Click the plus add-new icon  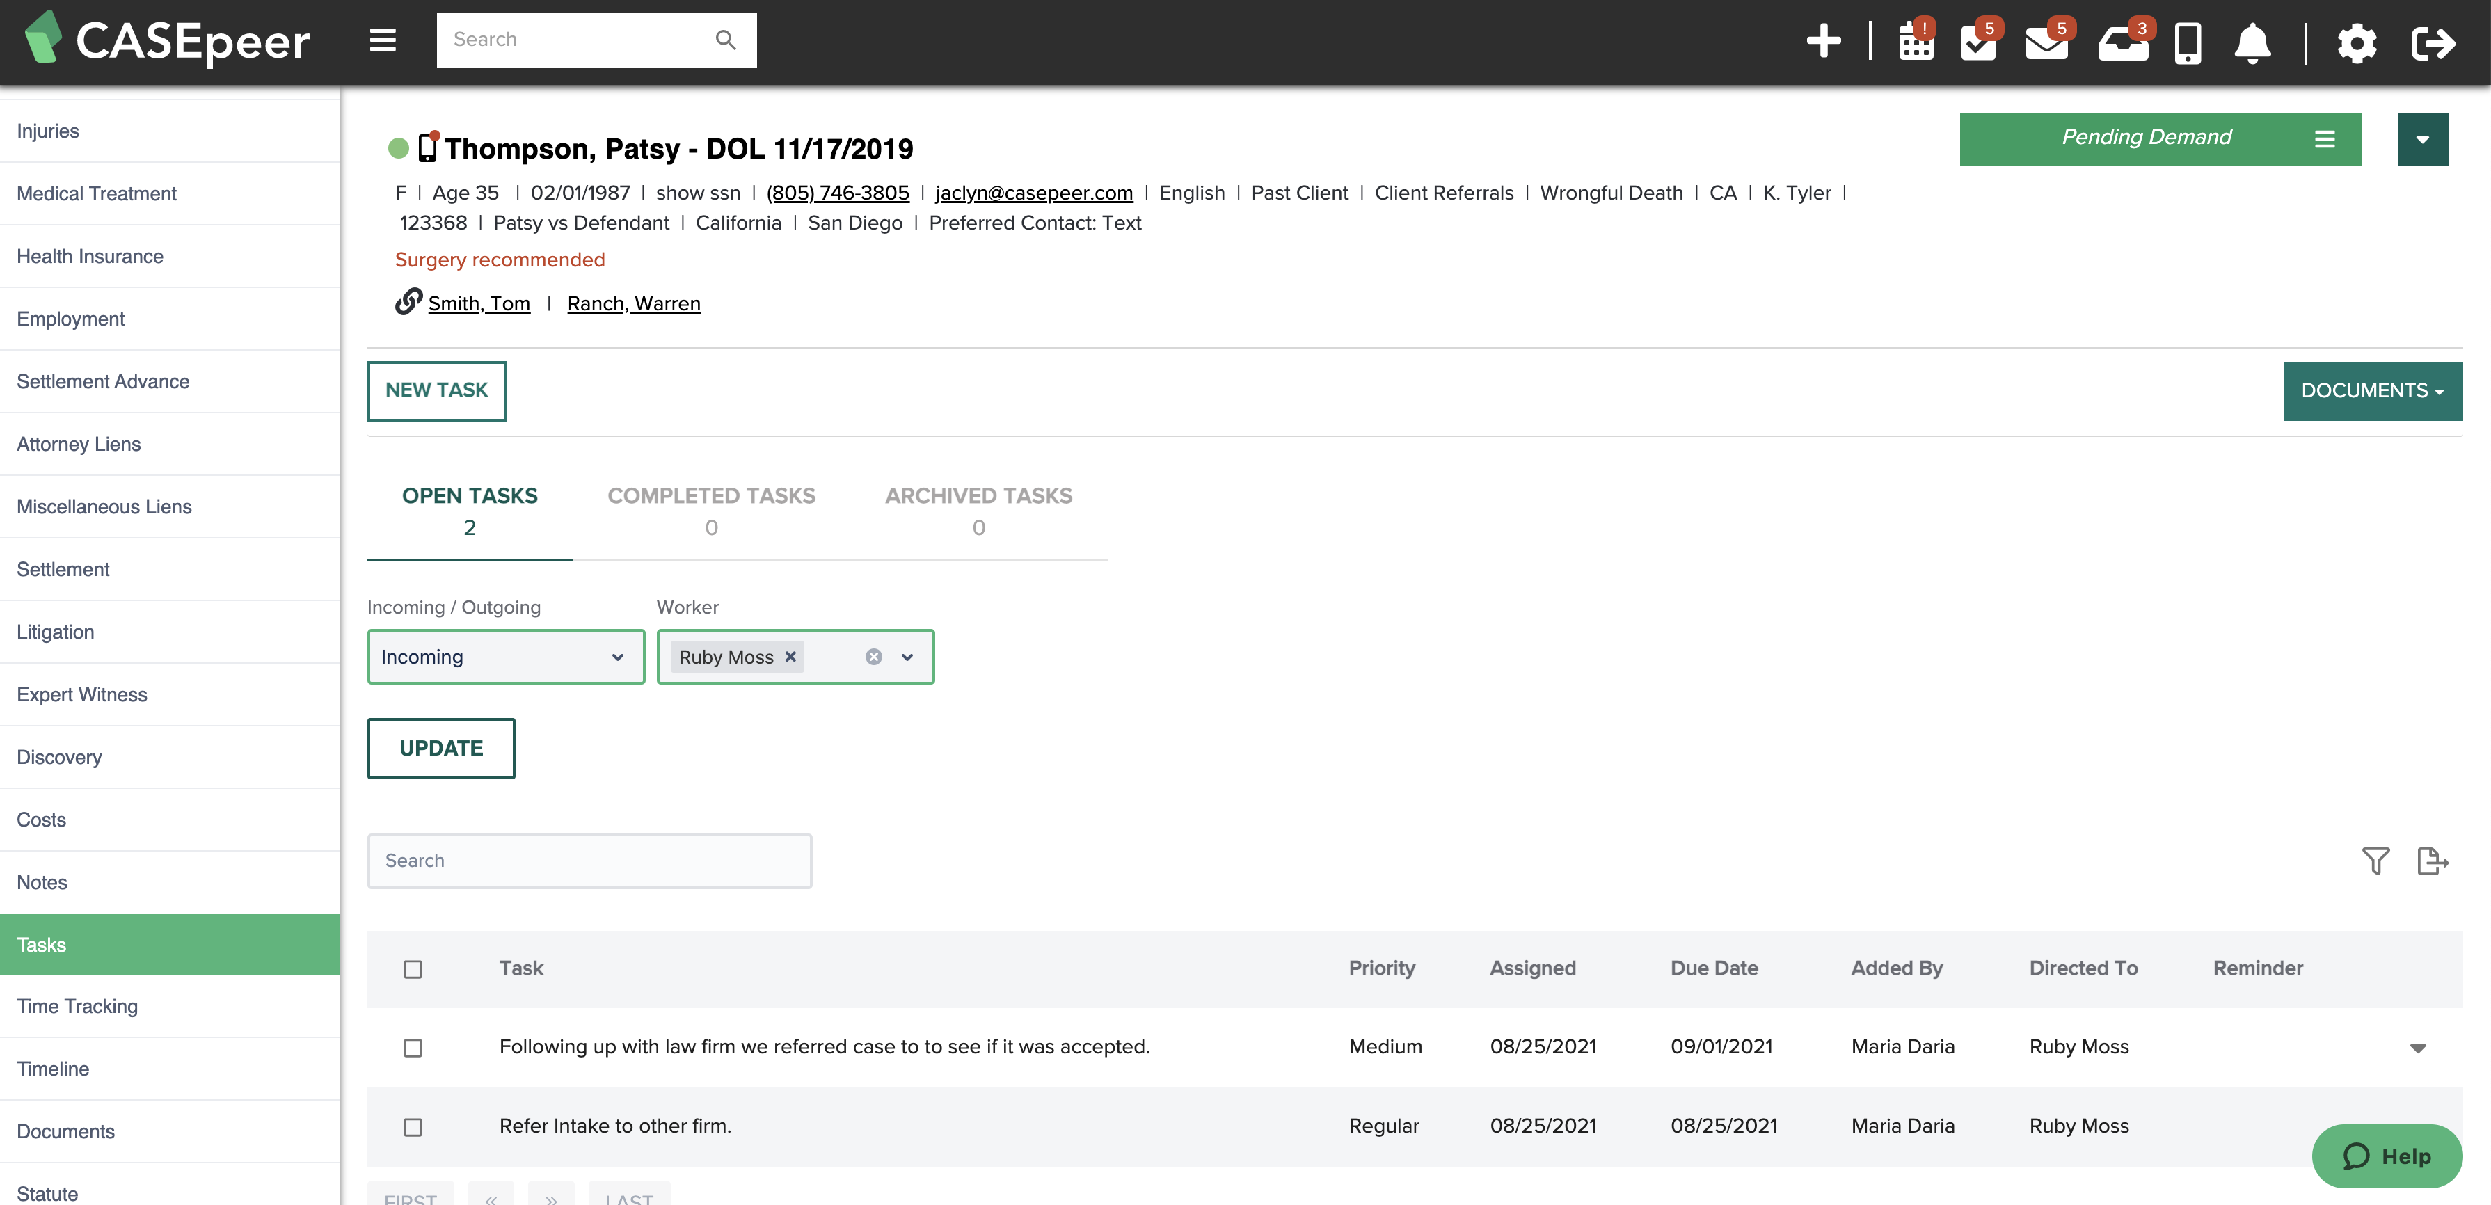point(1824,42)
